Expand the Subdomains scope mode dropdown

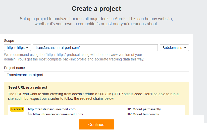click(x=174, y=48)
